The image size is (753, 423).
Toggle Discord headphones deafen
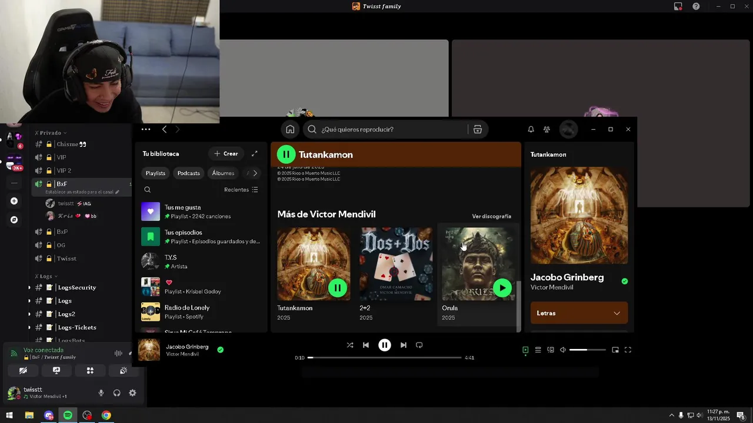point(117,393)
